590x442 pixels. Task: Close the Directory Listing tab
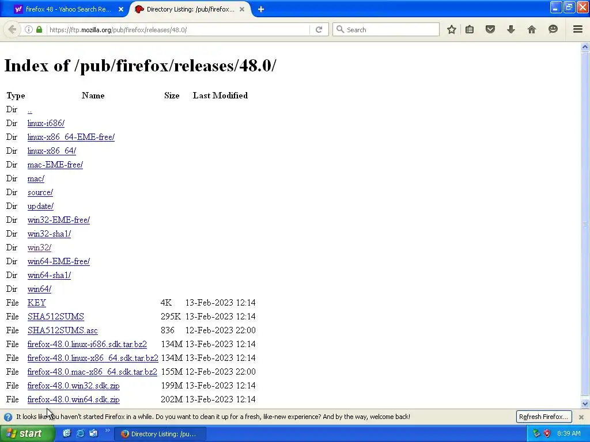tap(242, 9)
